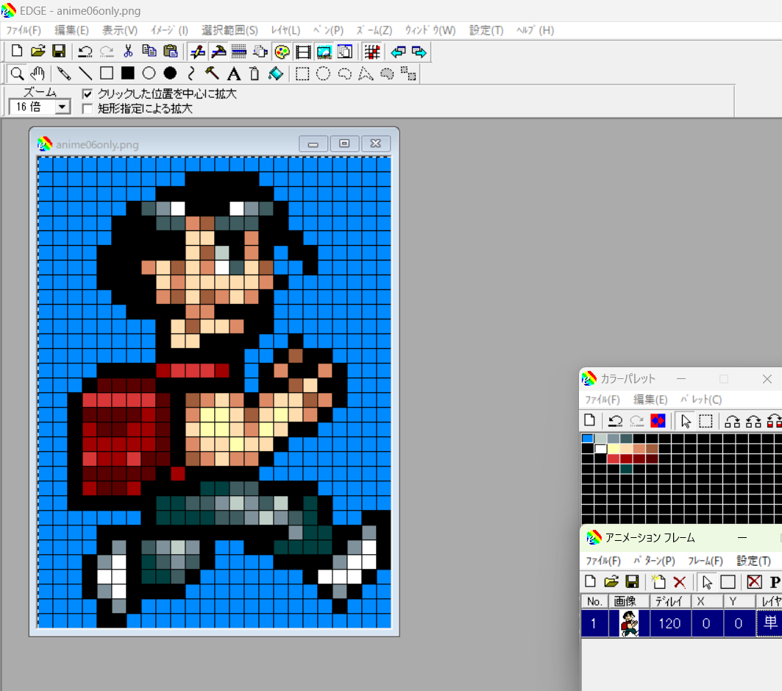
Task: Paste from clipboard in main toolbar
Action: pyautogui.click(x=171, y=52)
